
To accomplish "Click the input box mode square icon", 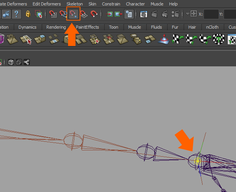I will coord(194,14).
